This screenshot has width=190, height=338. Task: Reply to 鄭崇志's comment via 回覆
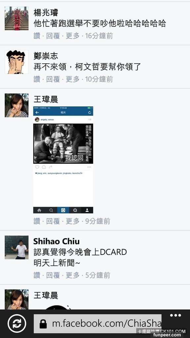53,79
